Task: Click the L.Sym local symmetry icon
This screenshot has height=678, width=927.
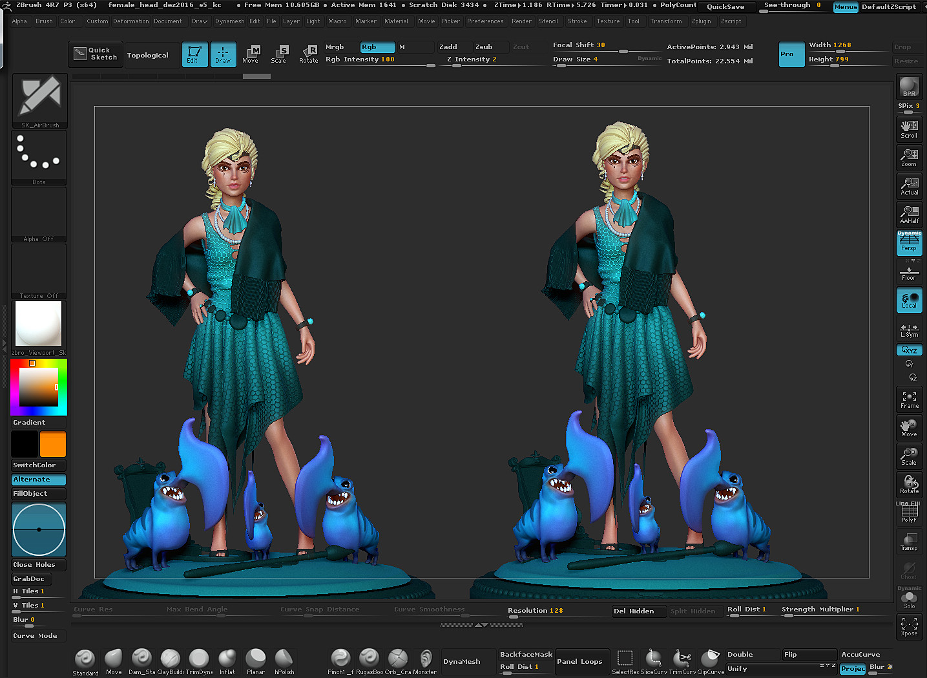Action: click(909, 331)
